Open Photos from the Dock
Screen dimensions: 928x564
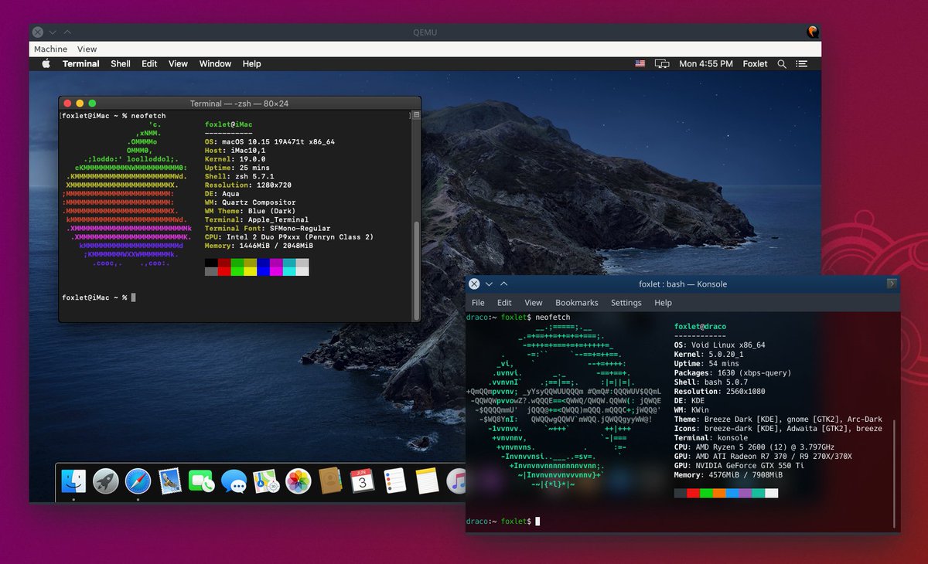pos(299,481)
